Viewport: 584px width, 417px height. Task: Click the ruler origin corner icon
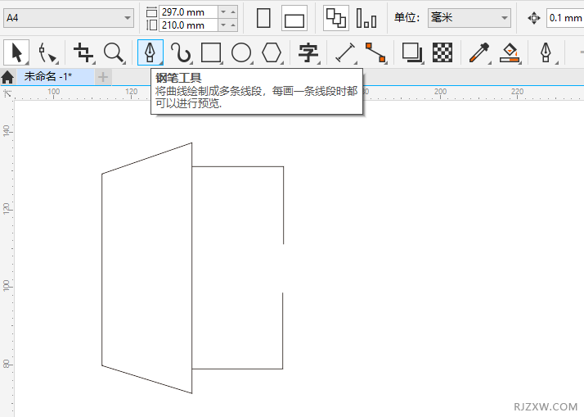click(7, 93)
